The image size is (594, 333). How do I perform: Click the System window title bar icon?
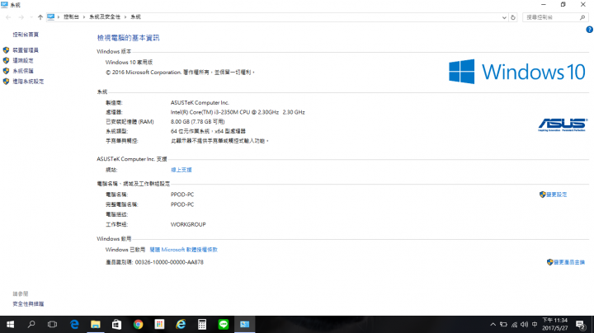5,5
